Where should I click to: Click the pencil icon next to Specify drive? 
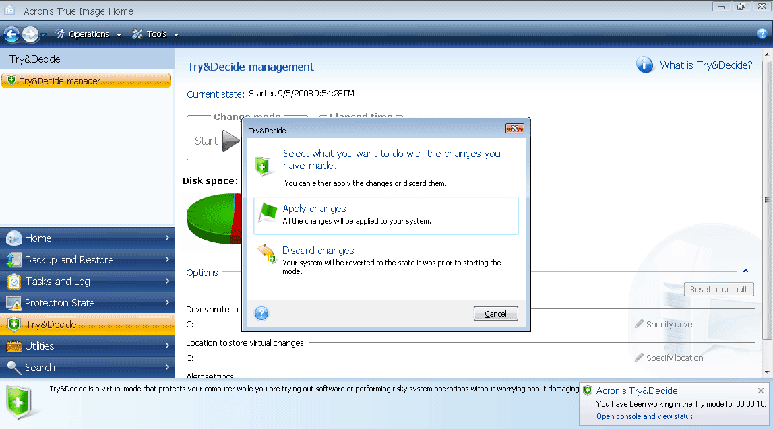[639, 323]
